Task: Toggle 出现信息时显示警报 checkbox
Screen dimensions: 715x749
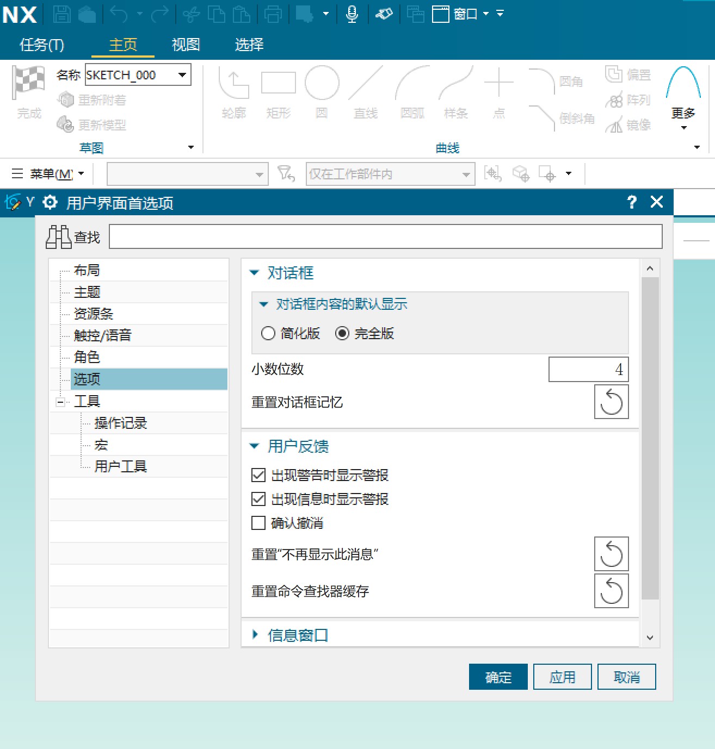Action: [258, 499]
